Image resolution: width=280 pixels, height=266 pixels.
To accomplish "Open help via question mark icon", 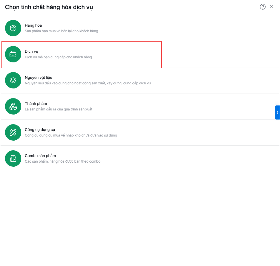I will [262, 7].
